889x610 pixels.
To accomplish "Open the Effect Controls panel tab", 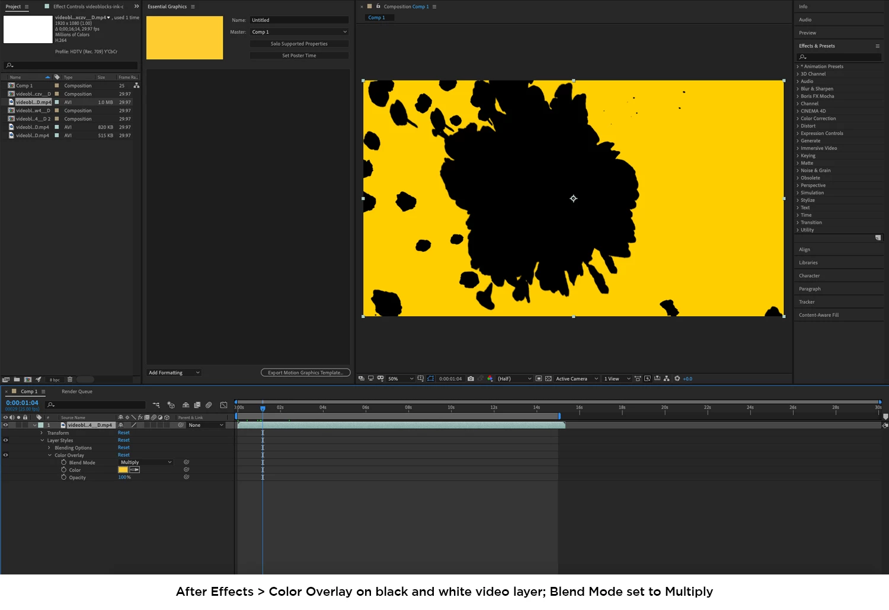I will (88, 7).
